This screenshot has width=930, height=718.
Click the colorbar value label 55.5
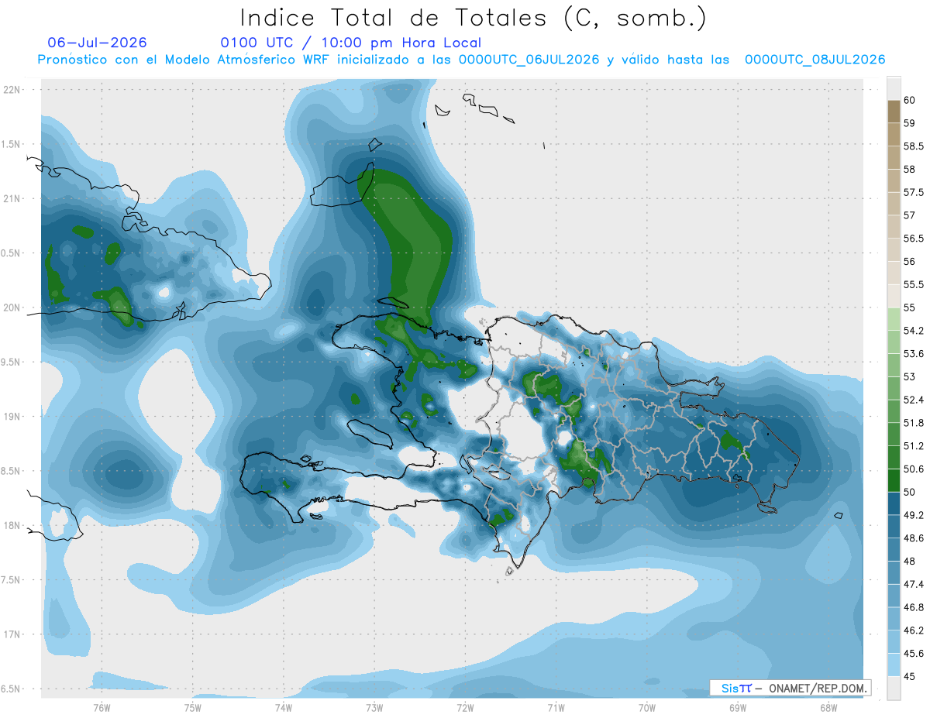pyautogui.click(x=914, y=285)
